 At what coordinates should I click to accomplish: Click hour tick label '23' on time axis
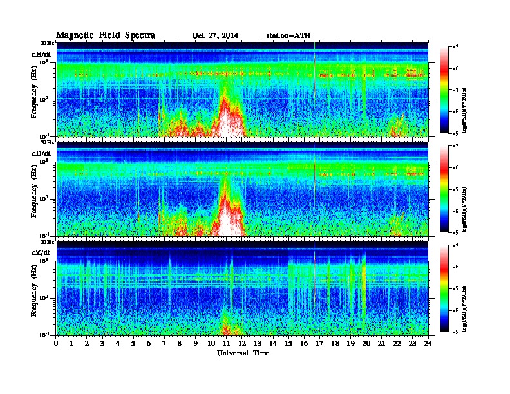(413, 344)
